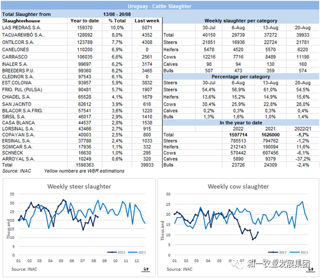
Task: Click the 'COPAYAN S.A.' cell
Action: pos(18,135)
